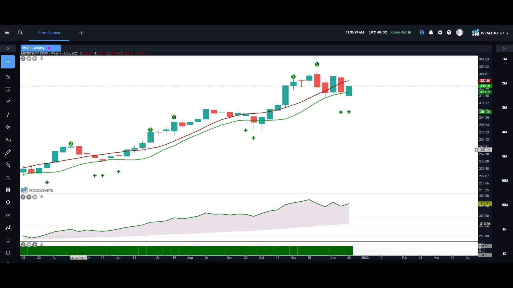This screenshot has width=513, height=288.
Task: Expand the right panel with double chevron
Action: (504, 49)
